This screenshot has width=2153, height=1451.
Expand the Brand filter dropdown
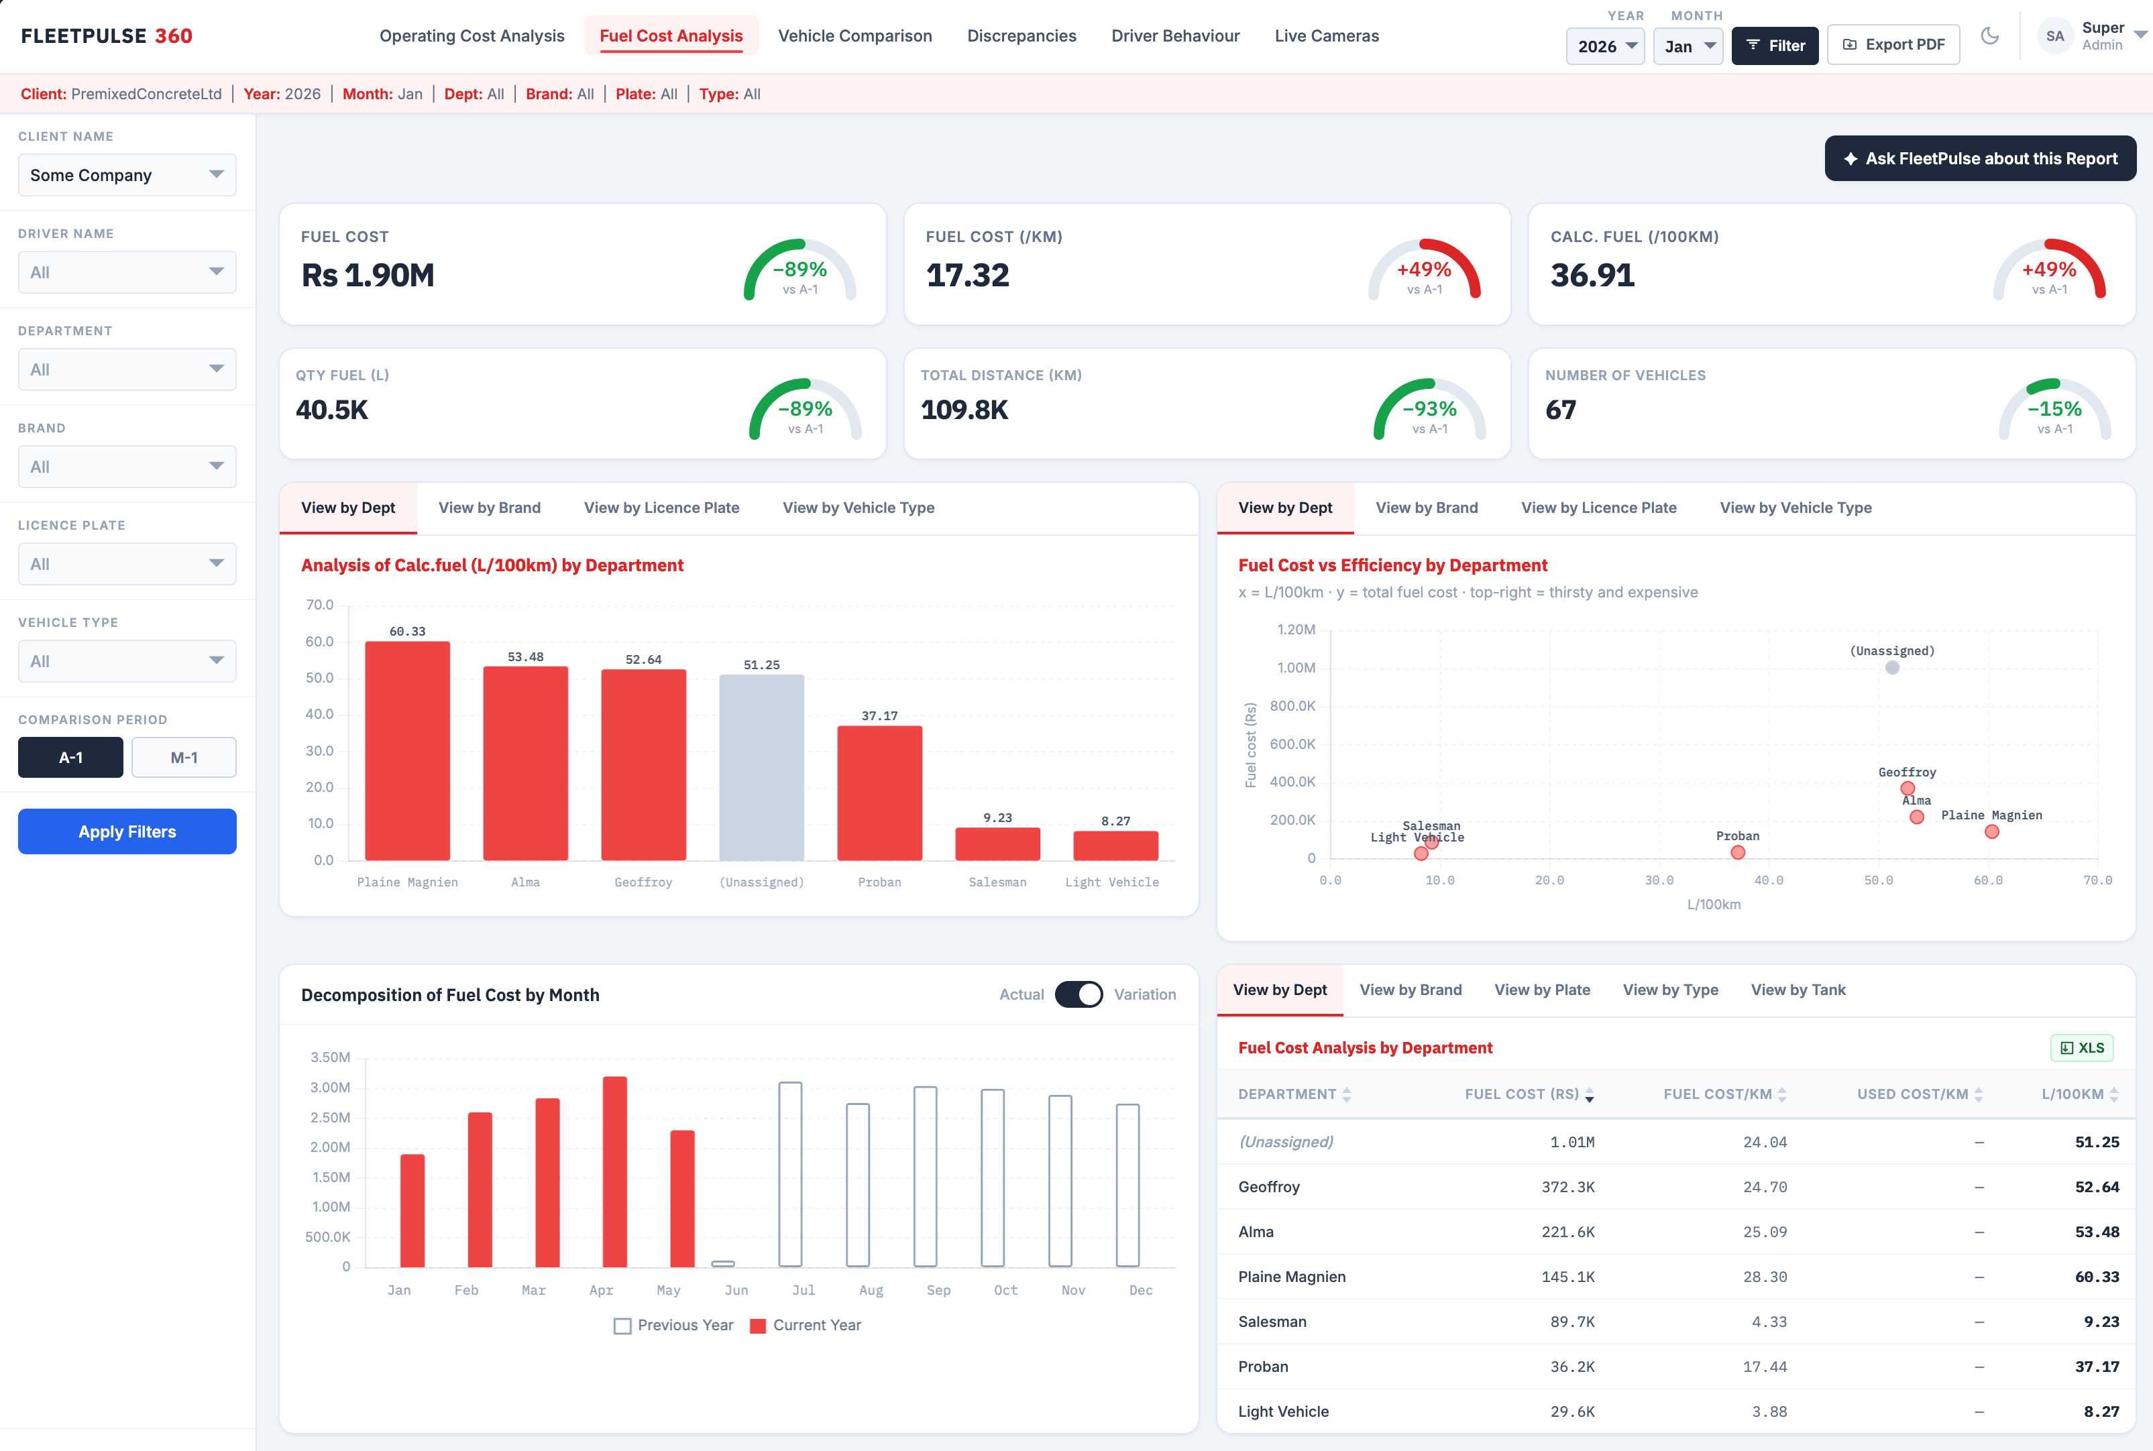(x=127, y=467)
